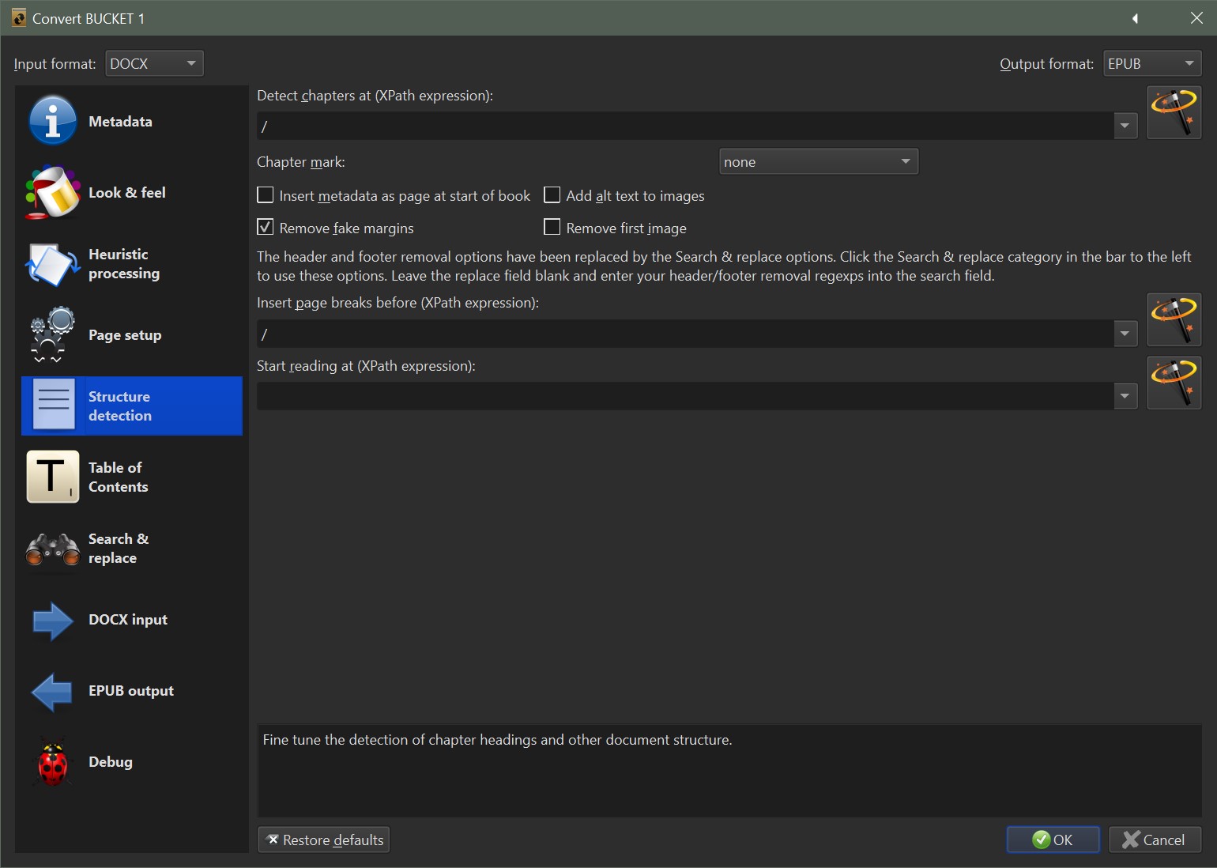Click the Search & replace binoculars icon

(x=52, y=549)
